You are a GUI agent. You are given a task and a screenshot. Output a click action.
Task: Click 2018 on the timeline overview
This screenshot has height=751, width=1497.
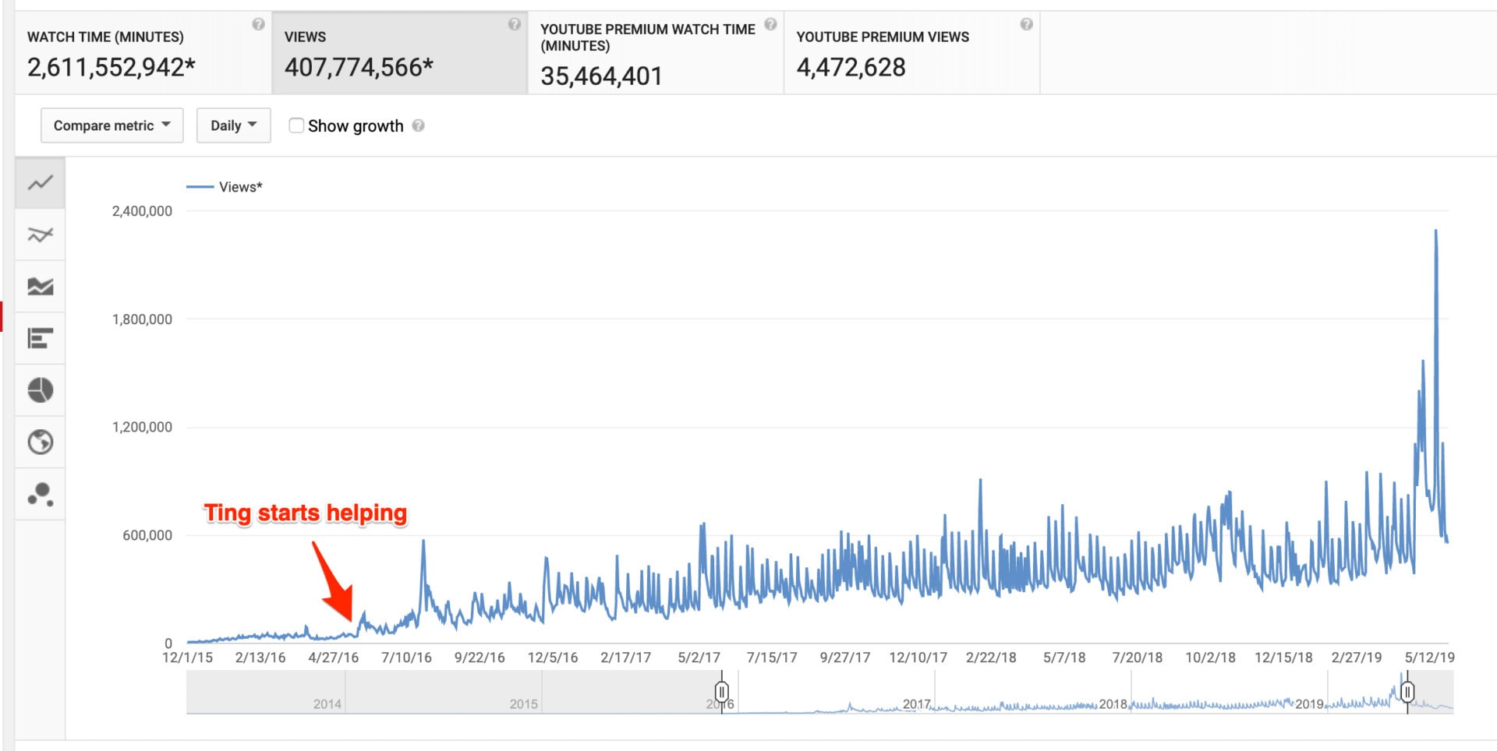[x=1113, y=704]
